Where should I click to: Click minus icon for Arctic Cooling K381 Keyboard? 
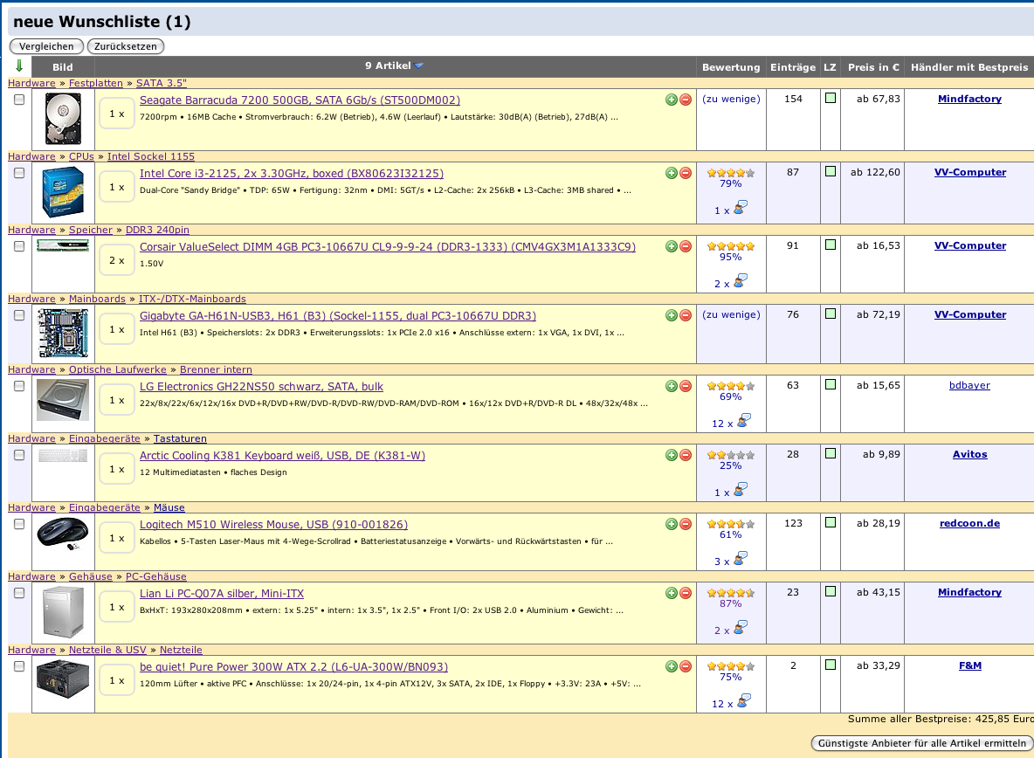686,455
